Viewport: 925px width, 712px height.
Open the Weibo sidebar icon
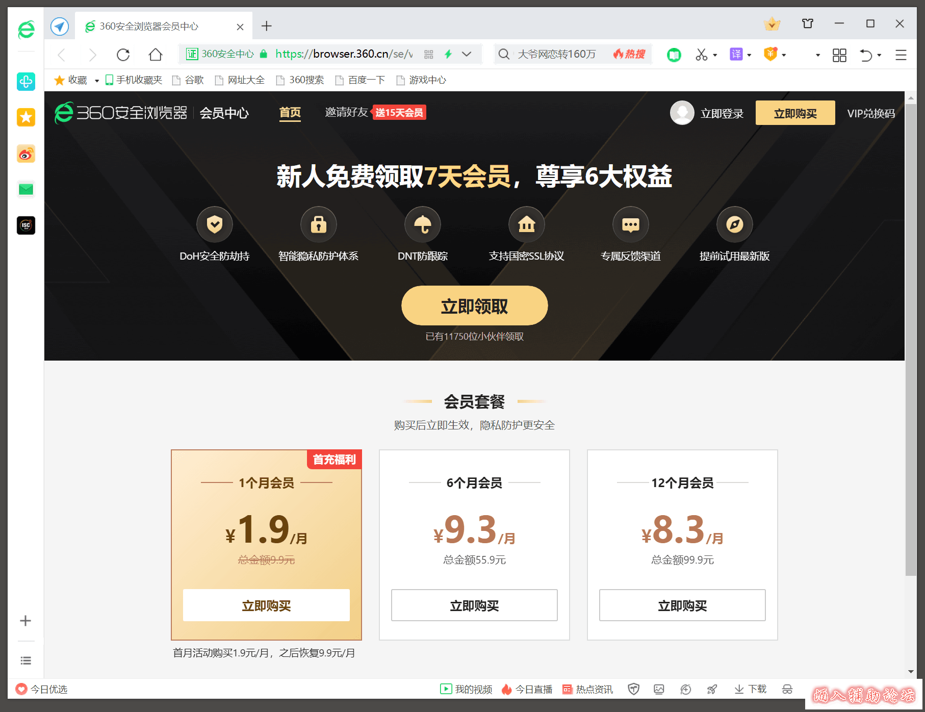26,154
